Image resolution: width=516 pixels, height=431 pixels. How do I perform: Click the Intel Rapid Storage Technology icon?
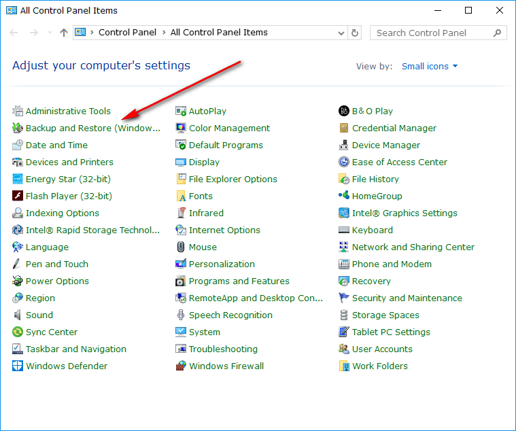point(18,230)
